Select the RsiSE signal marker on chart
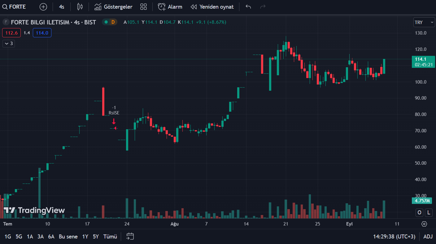Viewport: 436px width, 244px height. 114,117
